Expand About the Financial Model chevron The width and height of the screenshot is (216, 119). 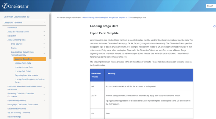point(44,32)
